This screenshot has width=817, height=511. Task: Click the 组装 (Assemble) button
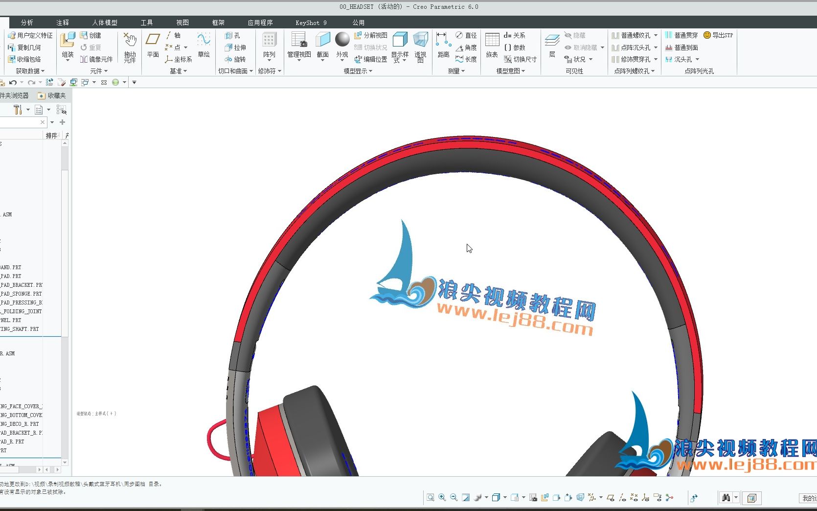coord(67,47)
